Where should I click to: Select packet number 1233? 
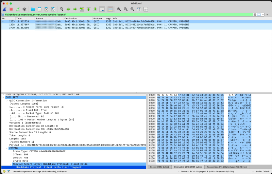pyautogui.click(x=136, y=21)
